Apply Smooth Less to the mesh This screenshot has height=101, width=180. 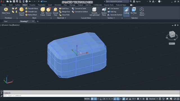point(31,12)
